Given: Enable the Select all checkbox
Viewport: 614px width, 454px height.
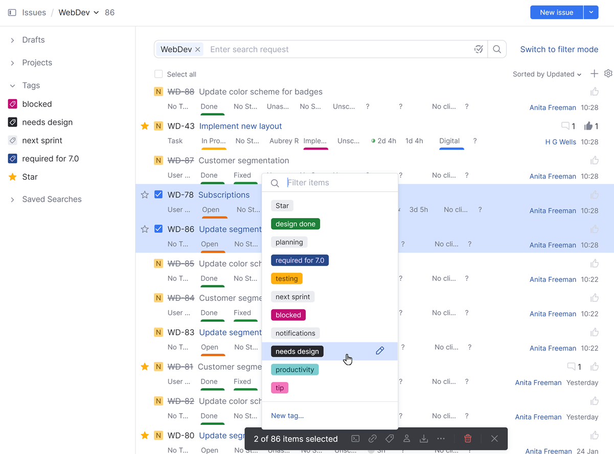Looking at the screenshot, I should pyautogui.click(x=158, y=74).
